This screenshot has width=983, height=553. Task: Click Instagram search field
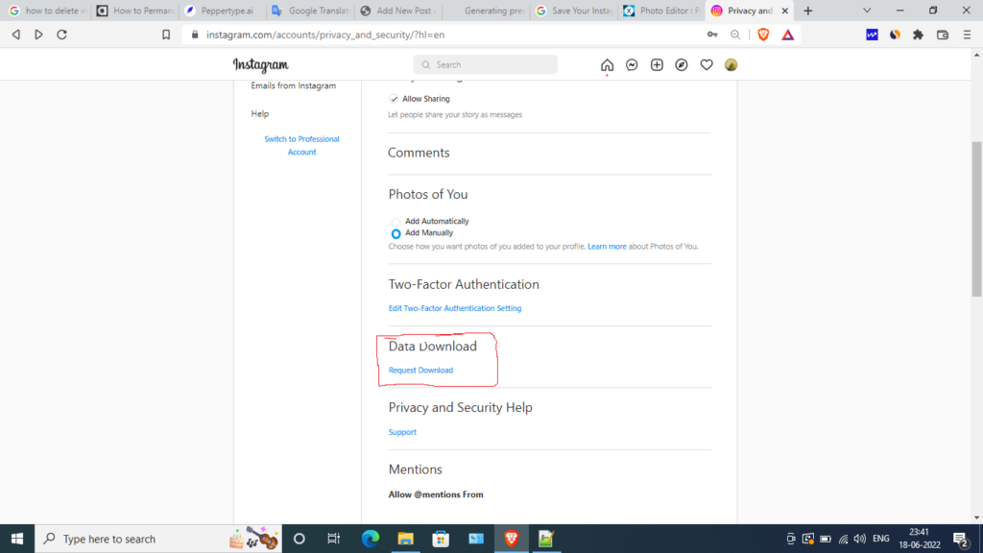pos(485,64)
